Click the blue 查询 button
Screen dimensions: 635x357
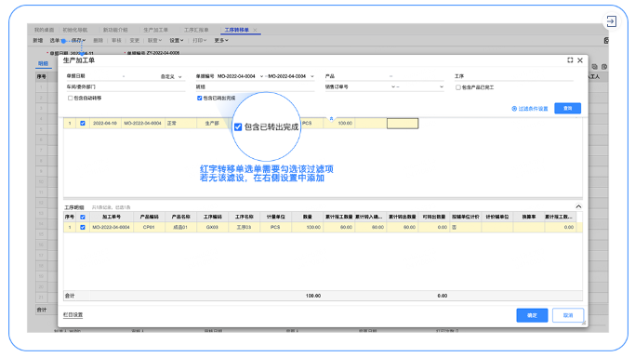tap(567, 108)
